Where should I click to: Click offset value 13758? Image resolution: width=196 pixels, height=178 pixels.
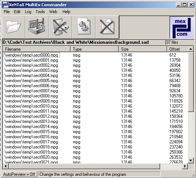(x=175, y=60)
